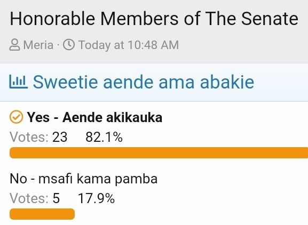The height and width of the screenshot is (225, 308).
Task: Click the Honorable Members of The Senate title
Action: click(154, 19)
